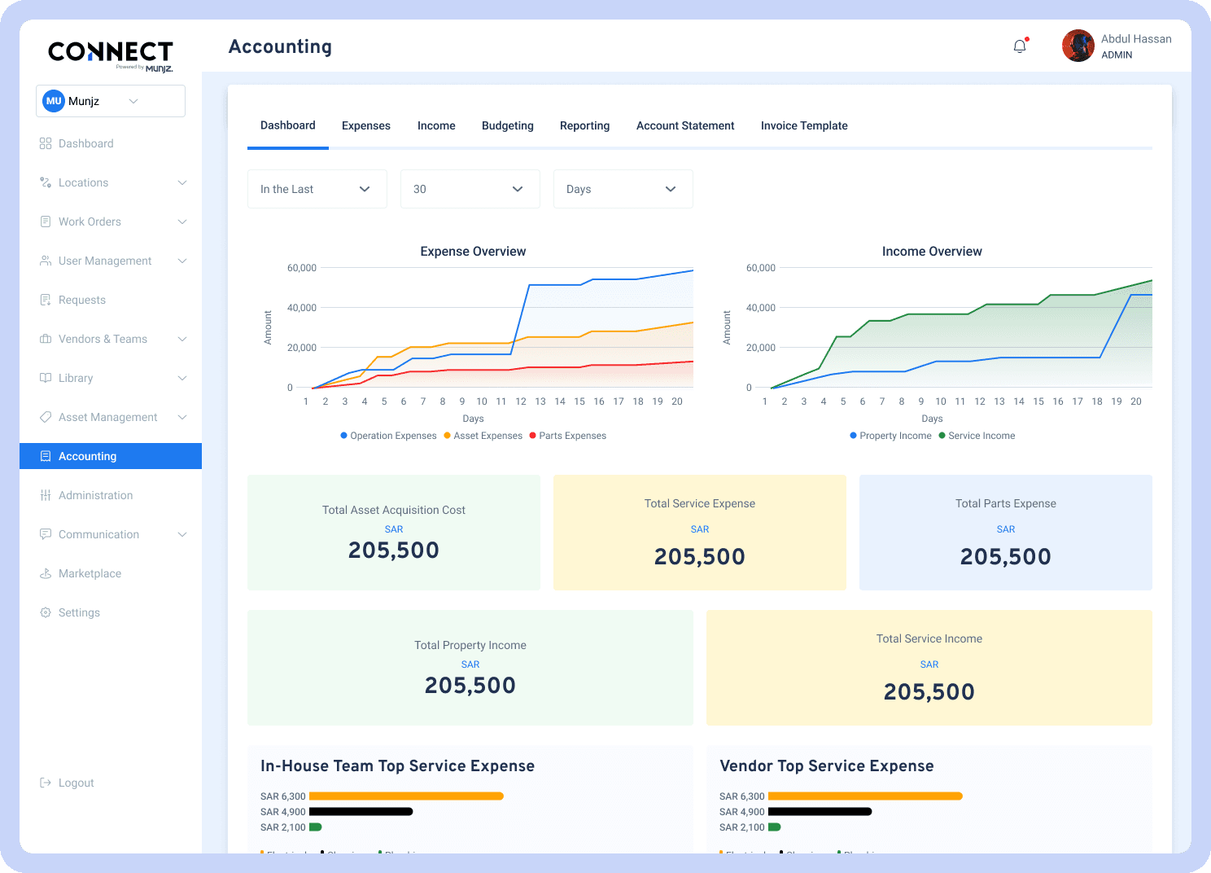Toggle Operation Expenses legend series
The image size is (1211, 873).
coord(388,436)
